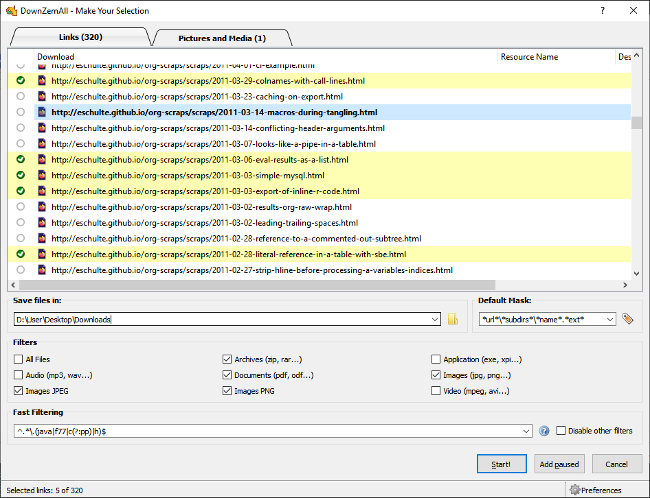Click file icon of caching-on-export.html row
Image resolution: width=650 pixels, height=498 pixels.
(x=42, y=97)
